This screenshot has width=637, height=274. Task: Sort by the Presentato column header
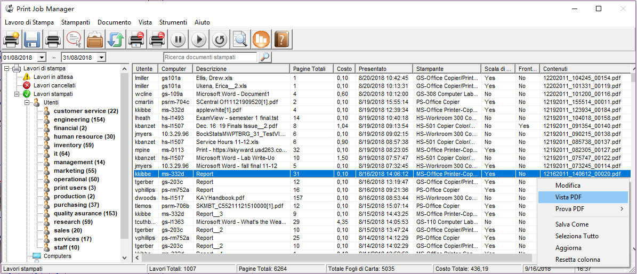click(384, 69)
